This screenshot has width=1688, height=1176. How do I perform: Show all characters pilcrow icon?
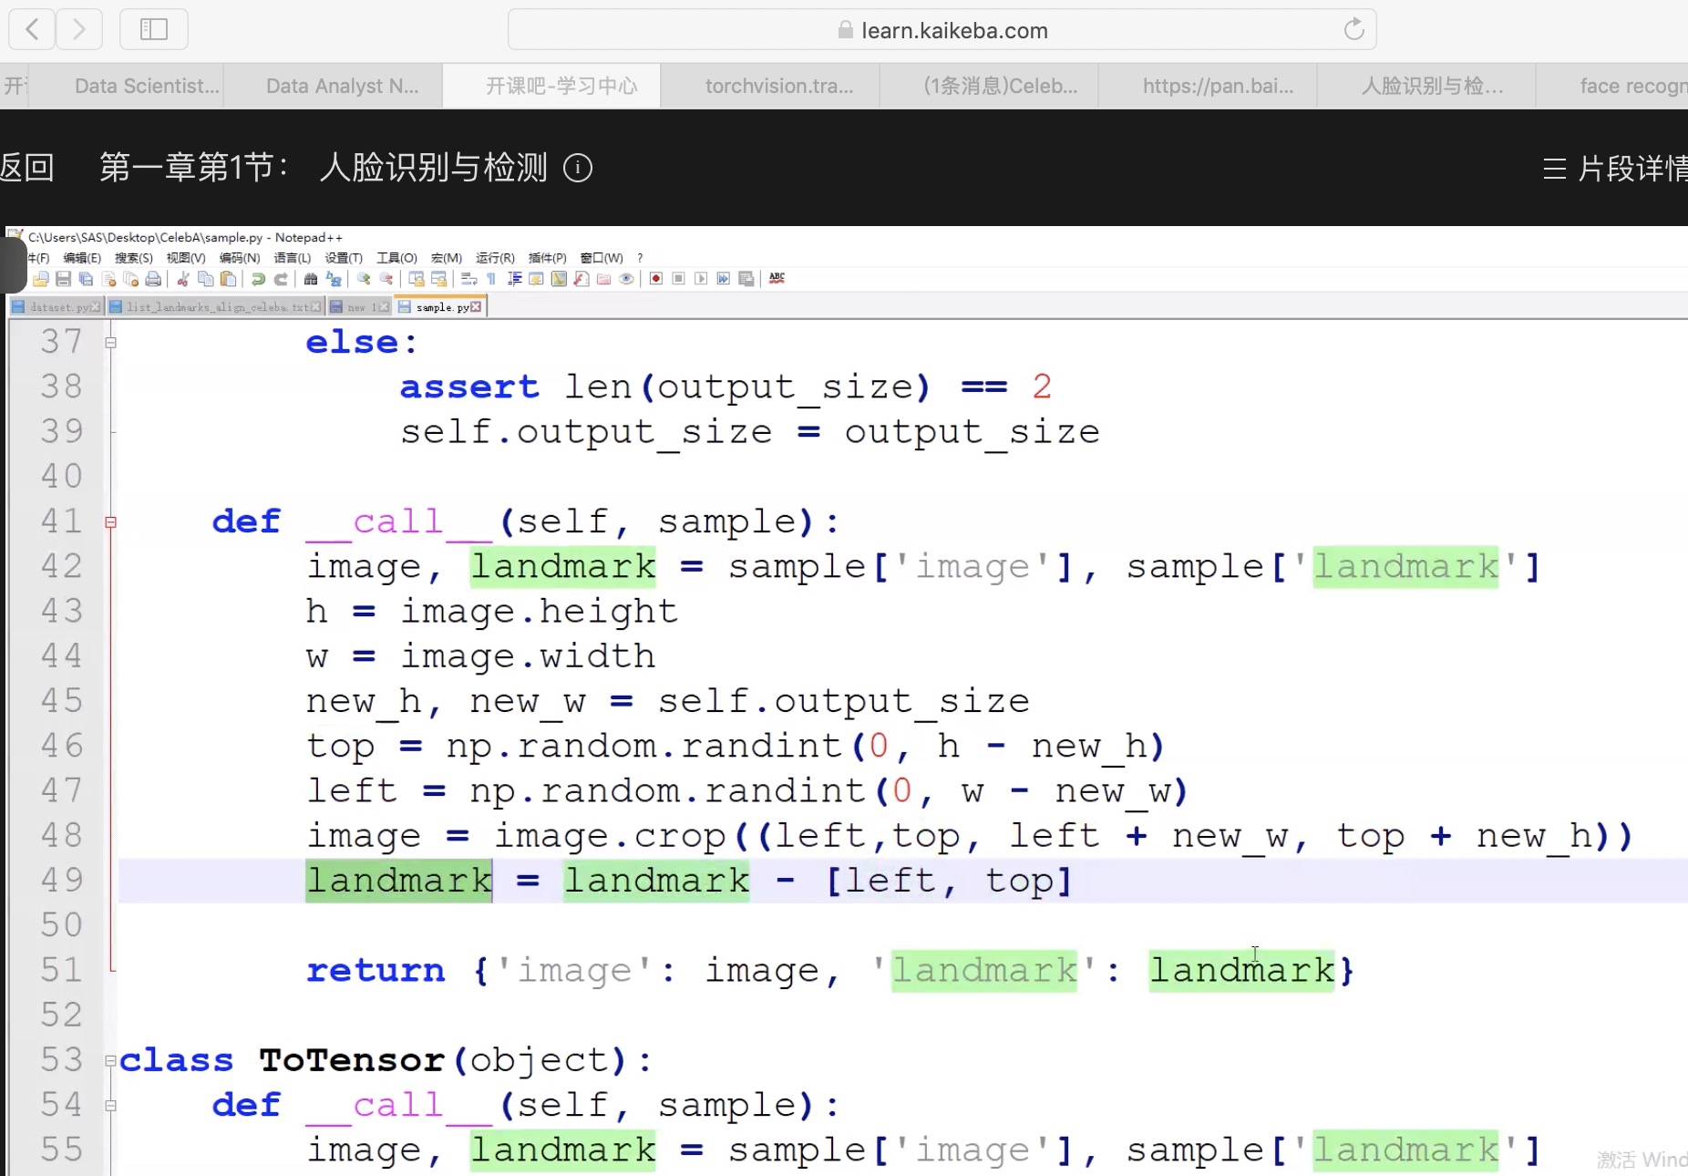(x=491, y=279)
